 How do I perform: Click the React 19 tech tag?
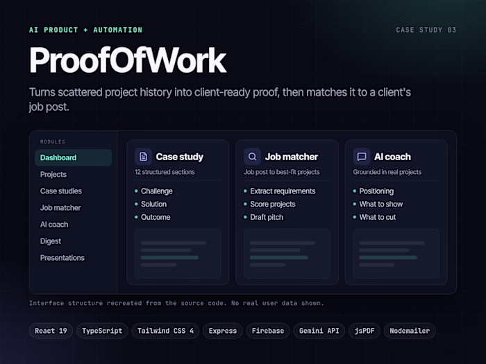pyautogui.click(x=51, y=331)
